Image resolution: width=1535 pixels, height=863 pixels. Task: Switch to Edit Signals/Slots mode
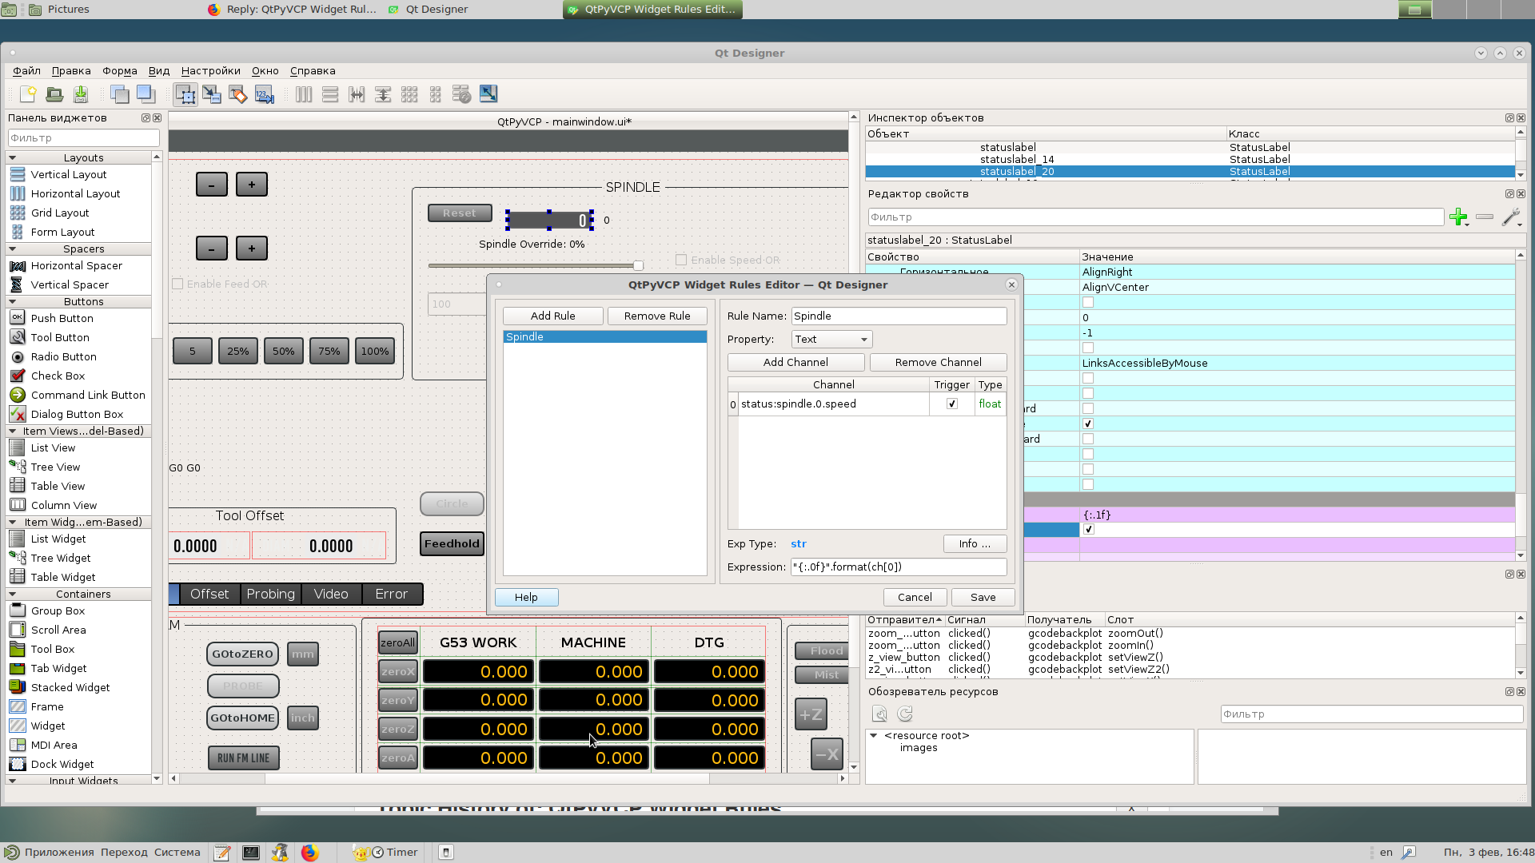point(212,94)
